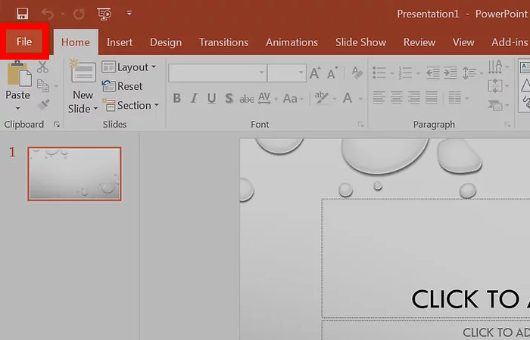530x340 pixels.
Task: Open Customize Quick Access Toolbar dropdown
Action: coord(129,14)
